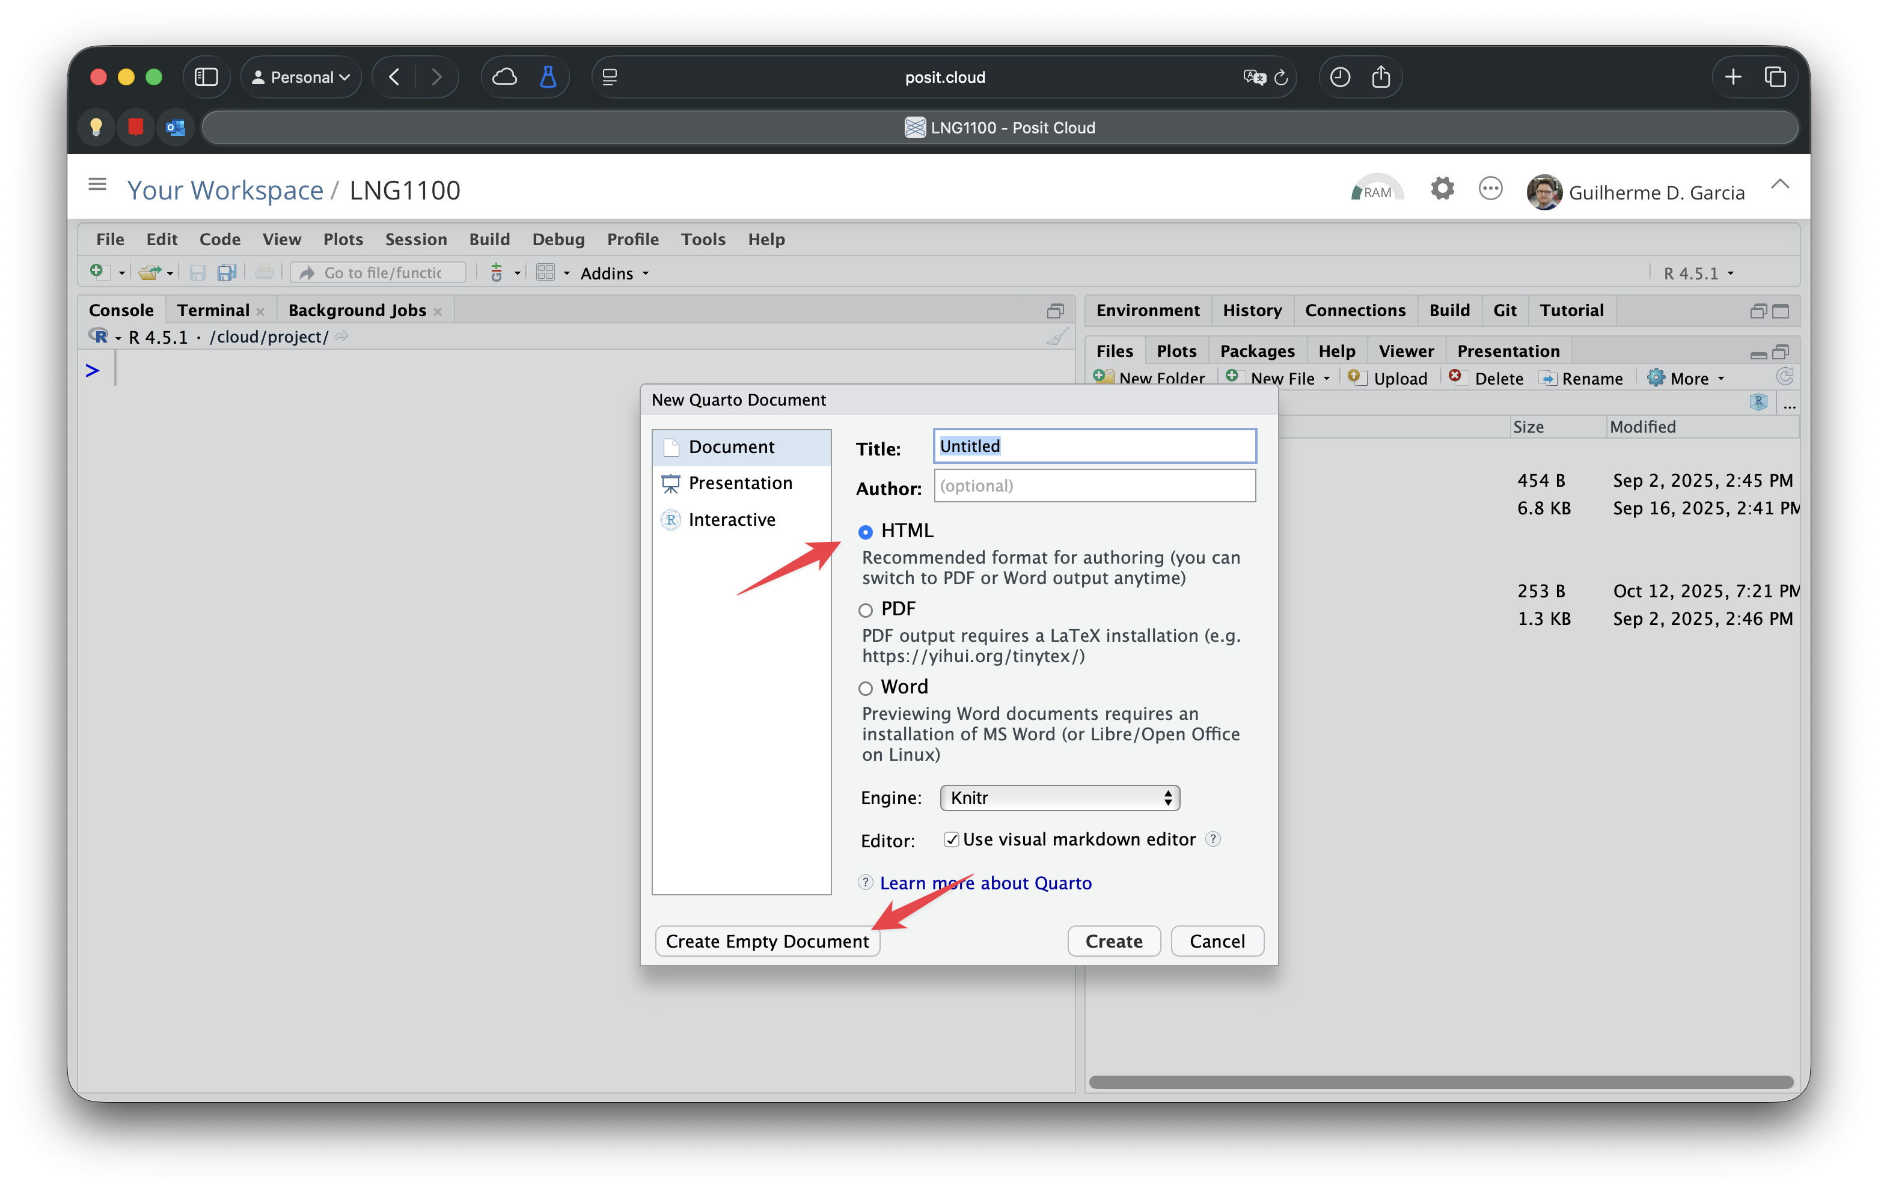
Task: Open the Engine Knitr dropdown
Action: [1059, 797]
